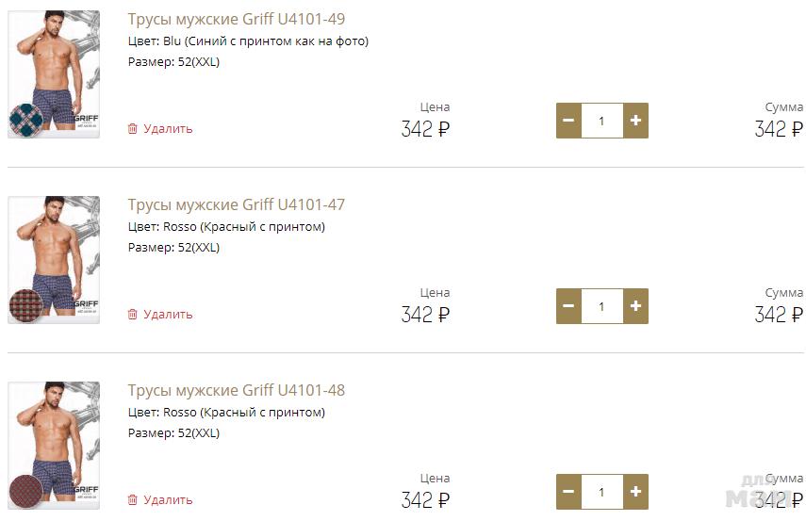Image resolution: width=806 pixels, height=521 pixels.
Task: Open product link Трусы мужские Griff U4101-49
Action: pyautogui.click(x=237, y=19)
